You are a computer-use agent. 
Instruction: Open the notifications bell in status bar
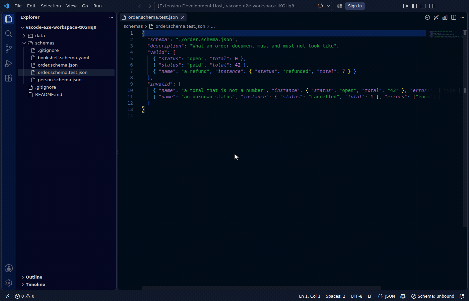pos(462,296)
